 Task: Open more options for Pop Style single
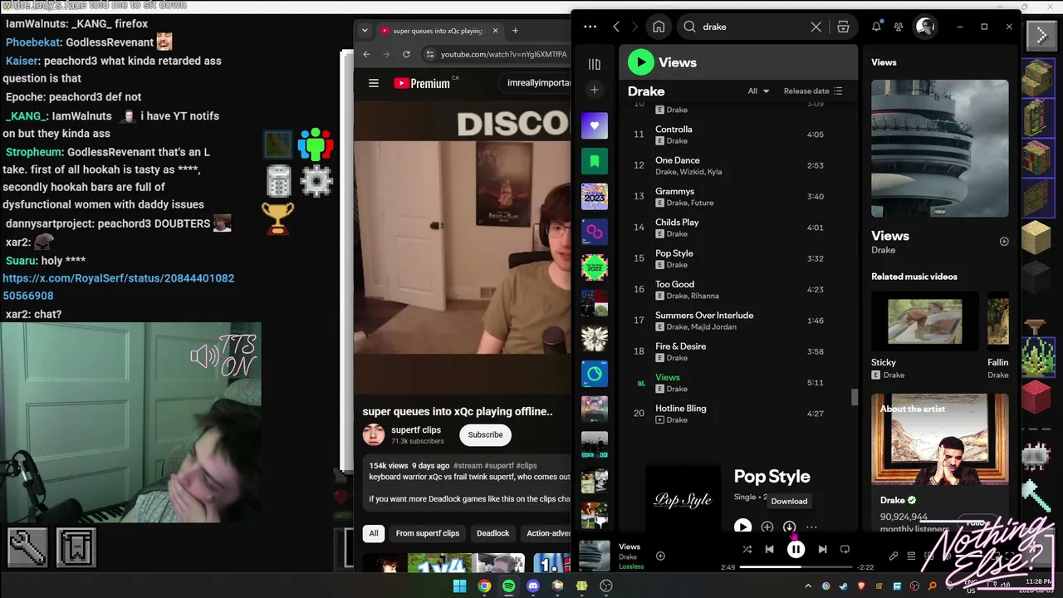click(x=811, y=527)
